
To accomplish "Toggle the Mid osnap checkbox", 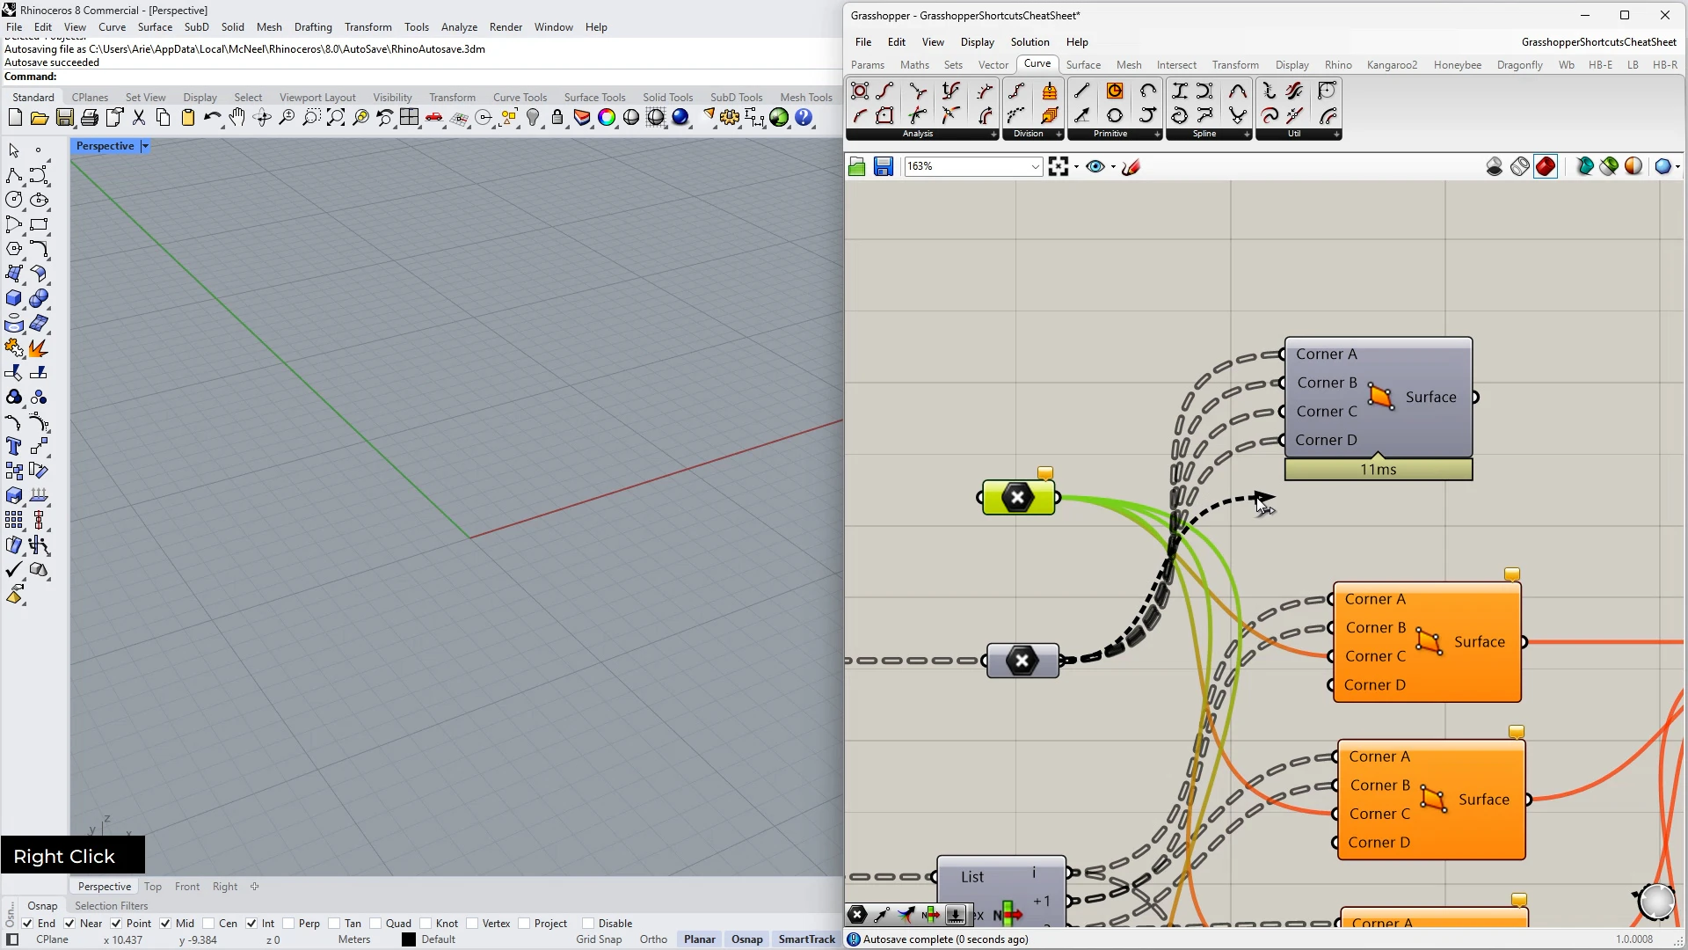I will pos(165,924).
